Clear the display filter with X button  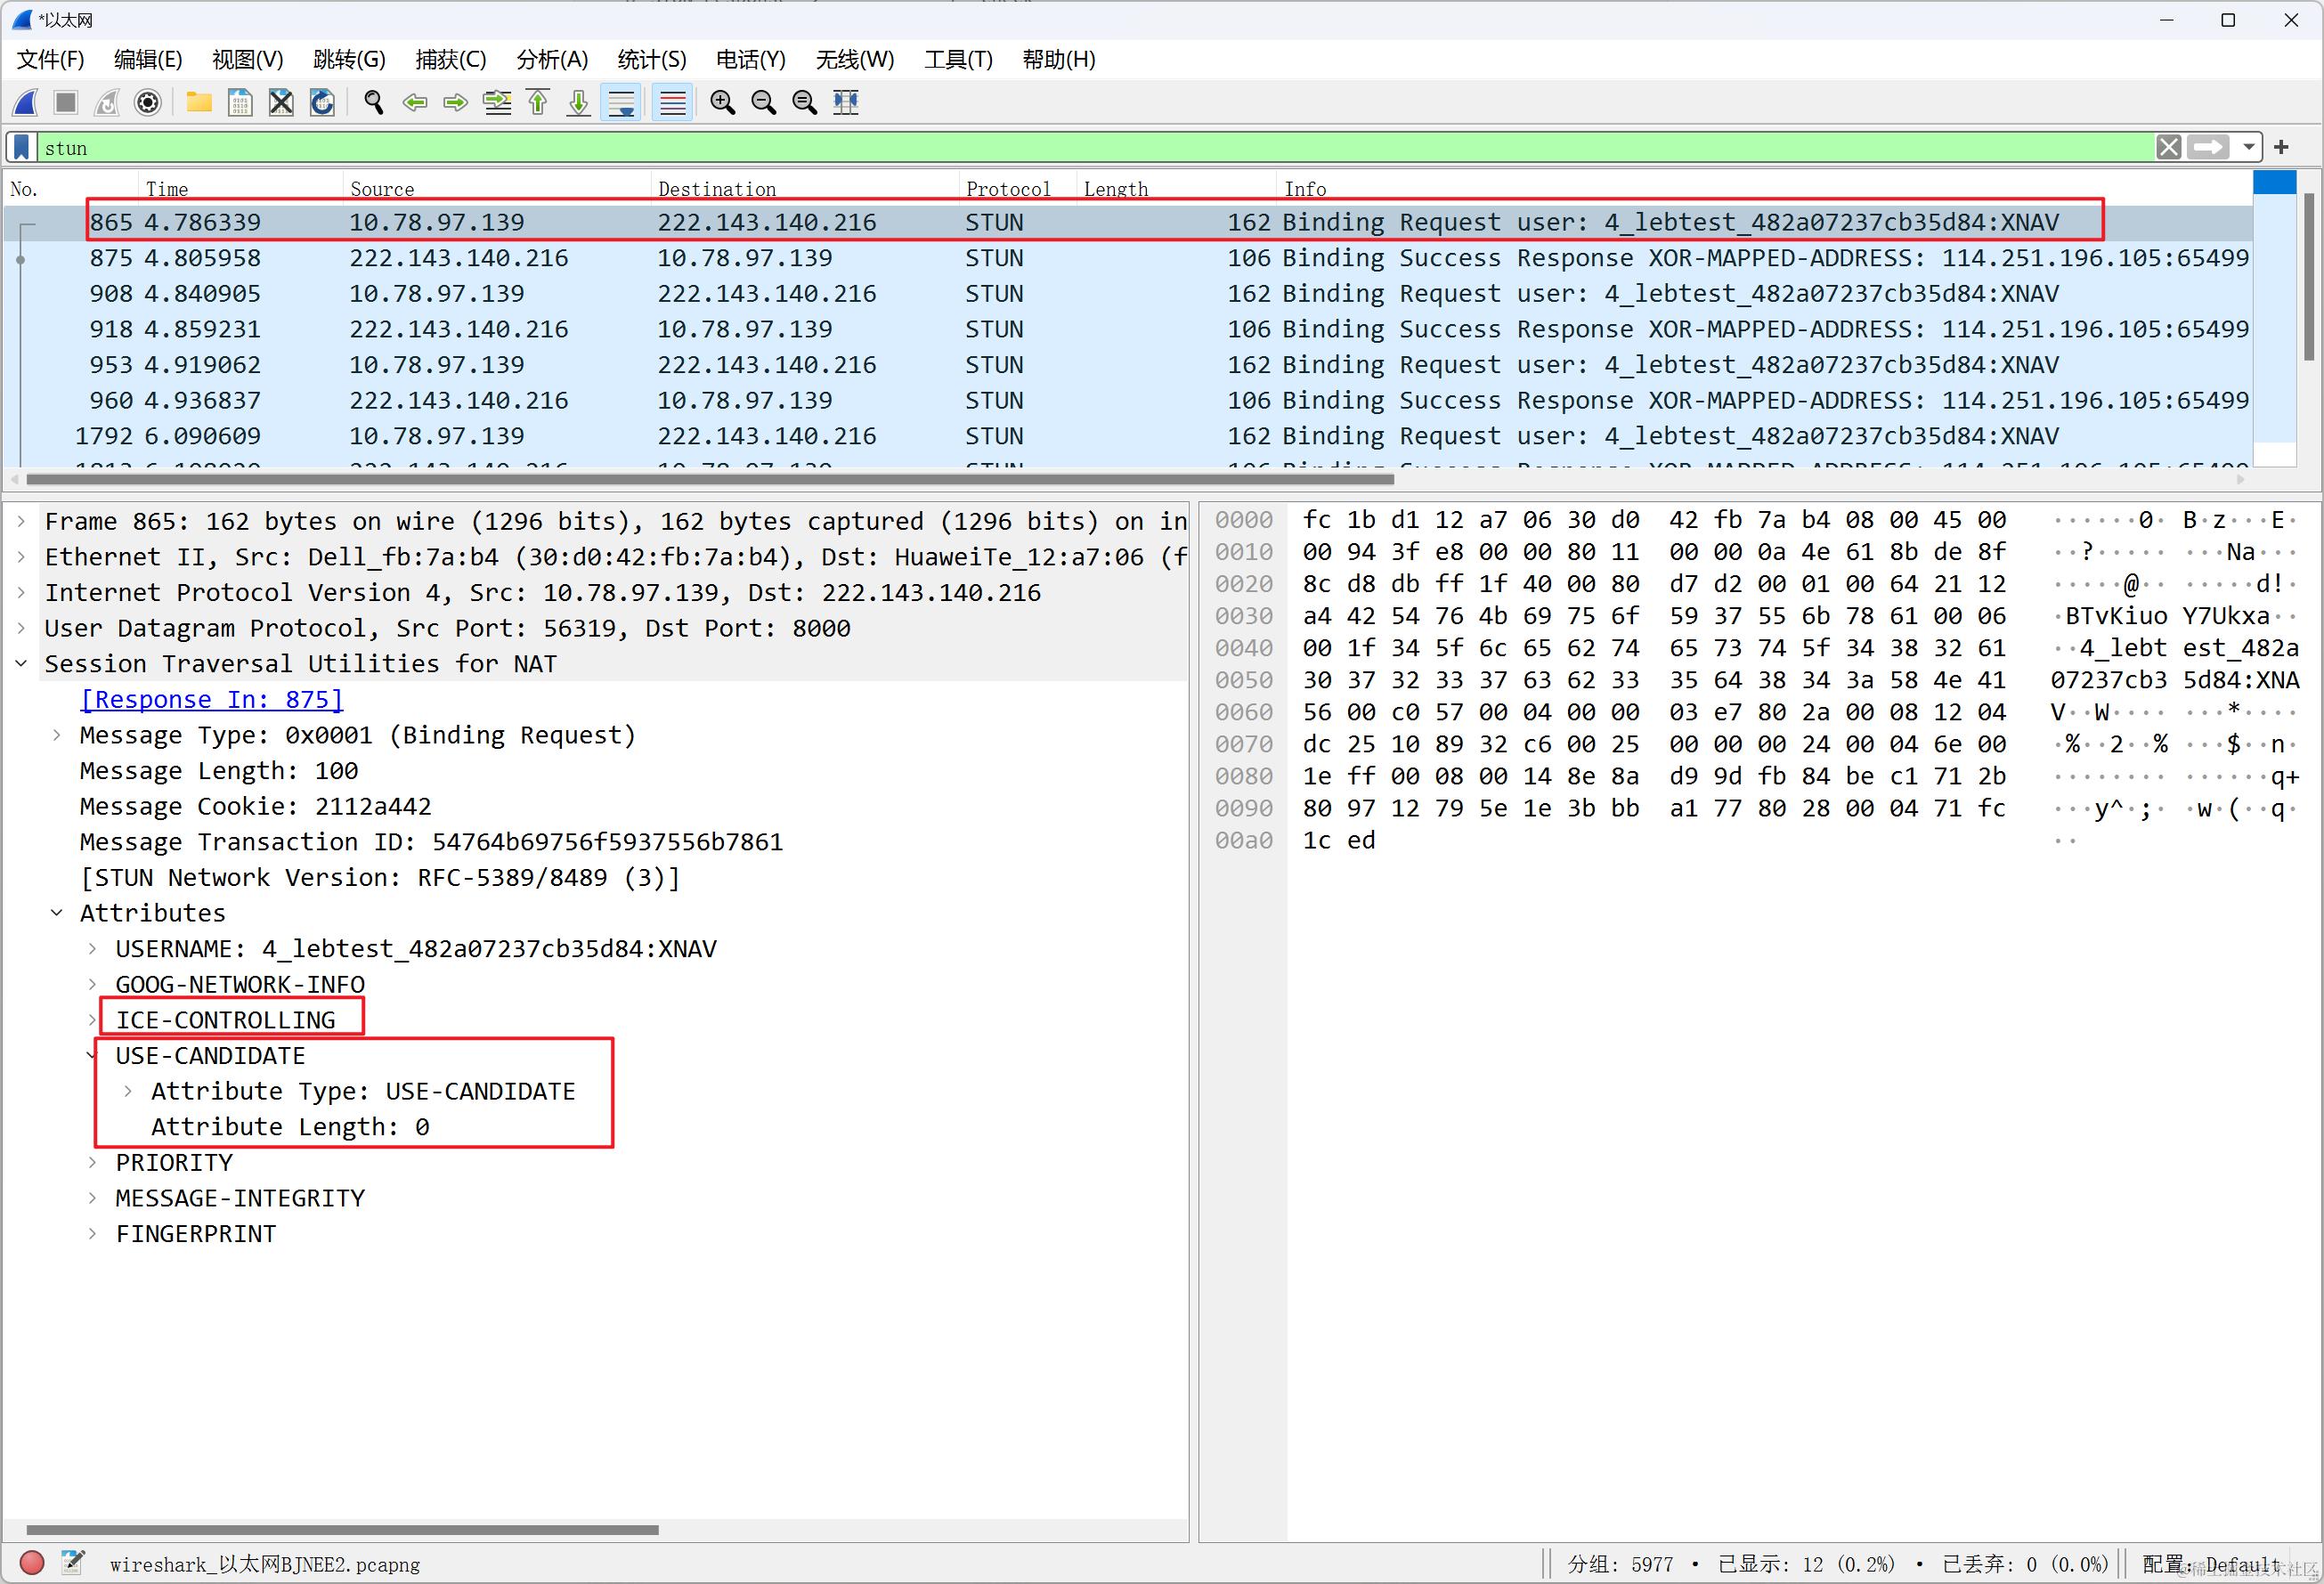click(2168, 148)
